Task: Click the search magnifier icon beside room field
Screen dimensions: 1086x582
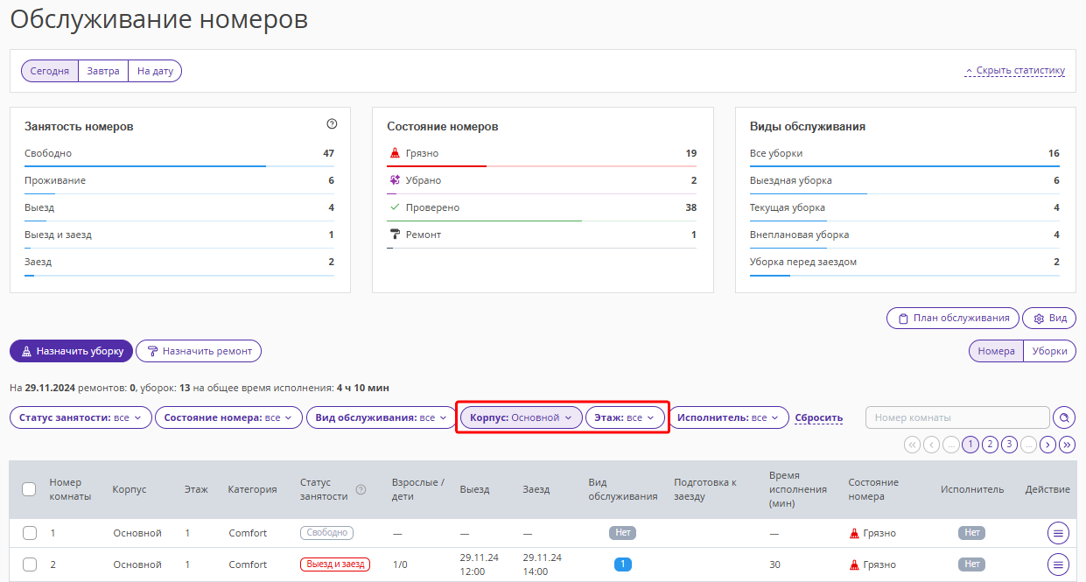Action: click(1064, 418)
